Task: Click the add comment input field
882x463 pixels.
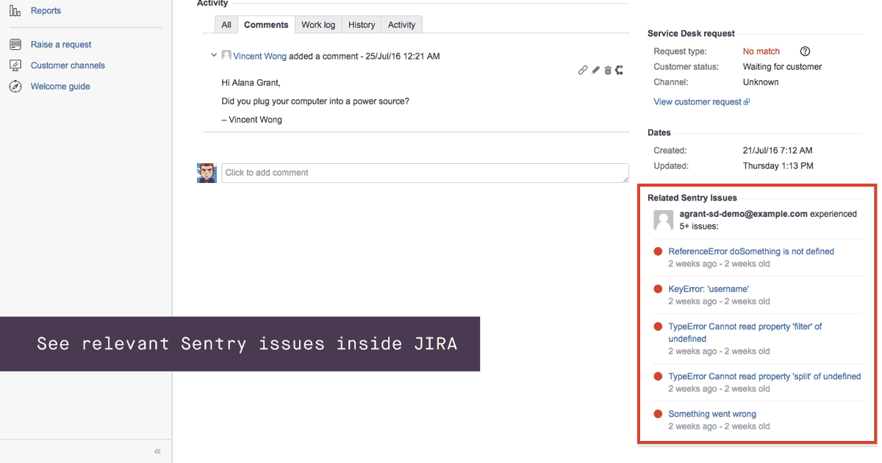Action: 425,173
